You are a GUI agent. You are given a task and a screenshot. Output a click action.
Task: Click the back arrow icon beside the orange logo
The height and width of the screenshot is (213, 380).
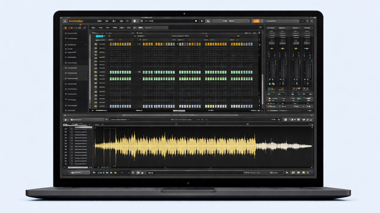coord(65,21)
